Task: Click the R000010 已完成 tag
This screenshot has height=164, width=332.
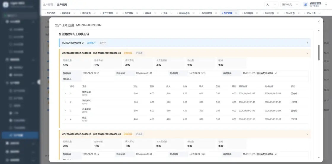Action: (139, 134)
